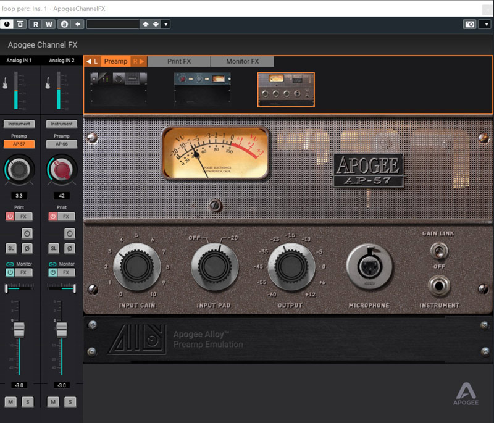Click the Monitor link chain icon on channel 1
Screen dimensions: 494x423
(10, 264)
